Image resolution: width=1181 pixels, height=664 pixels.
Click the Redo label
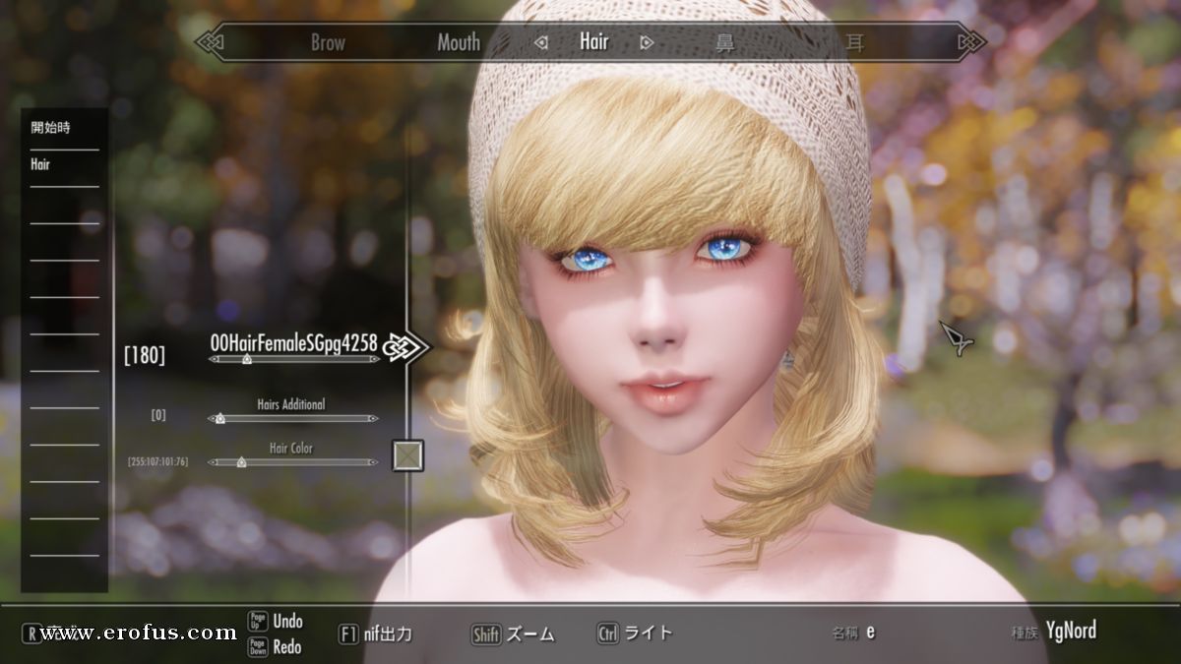click(x=287, y=647)
